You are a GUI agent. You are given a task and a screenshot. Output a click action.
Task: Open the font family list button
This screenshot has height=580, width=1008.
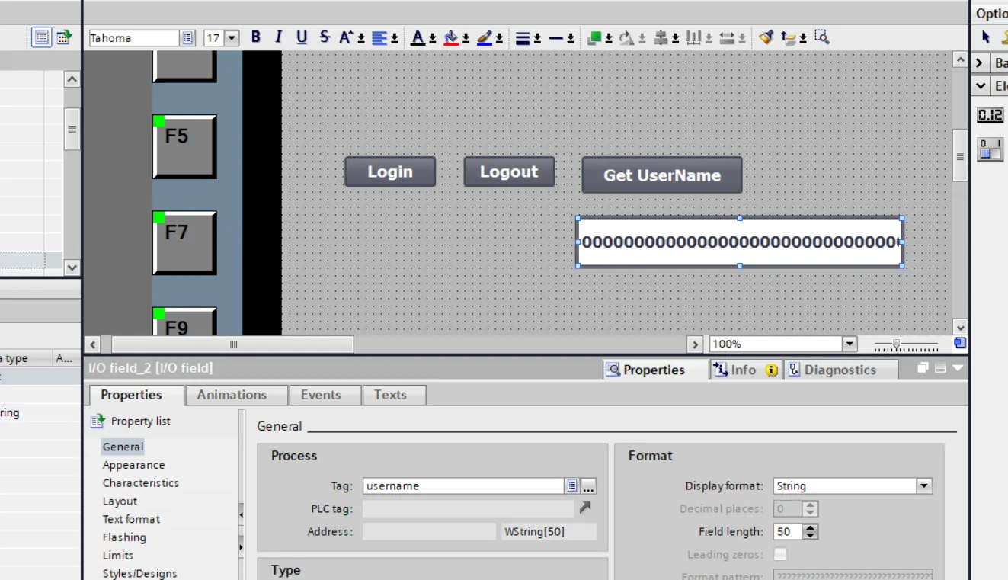187,38
